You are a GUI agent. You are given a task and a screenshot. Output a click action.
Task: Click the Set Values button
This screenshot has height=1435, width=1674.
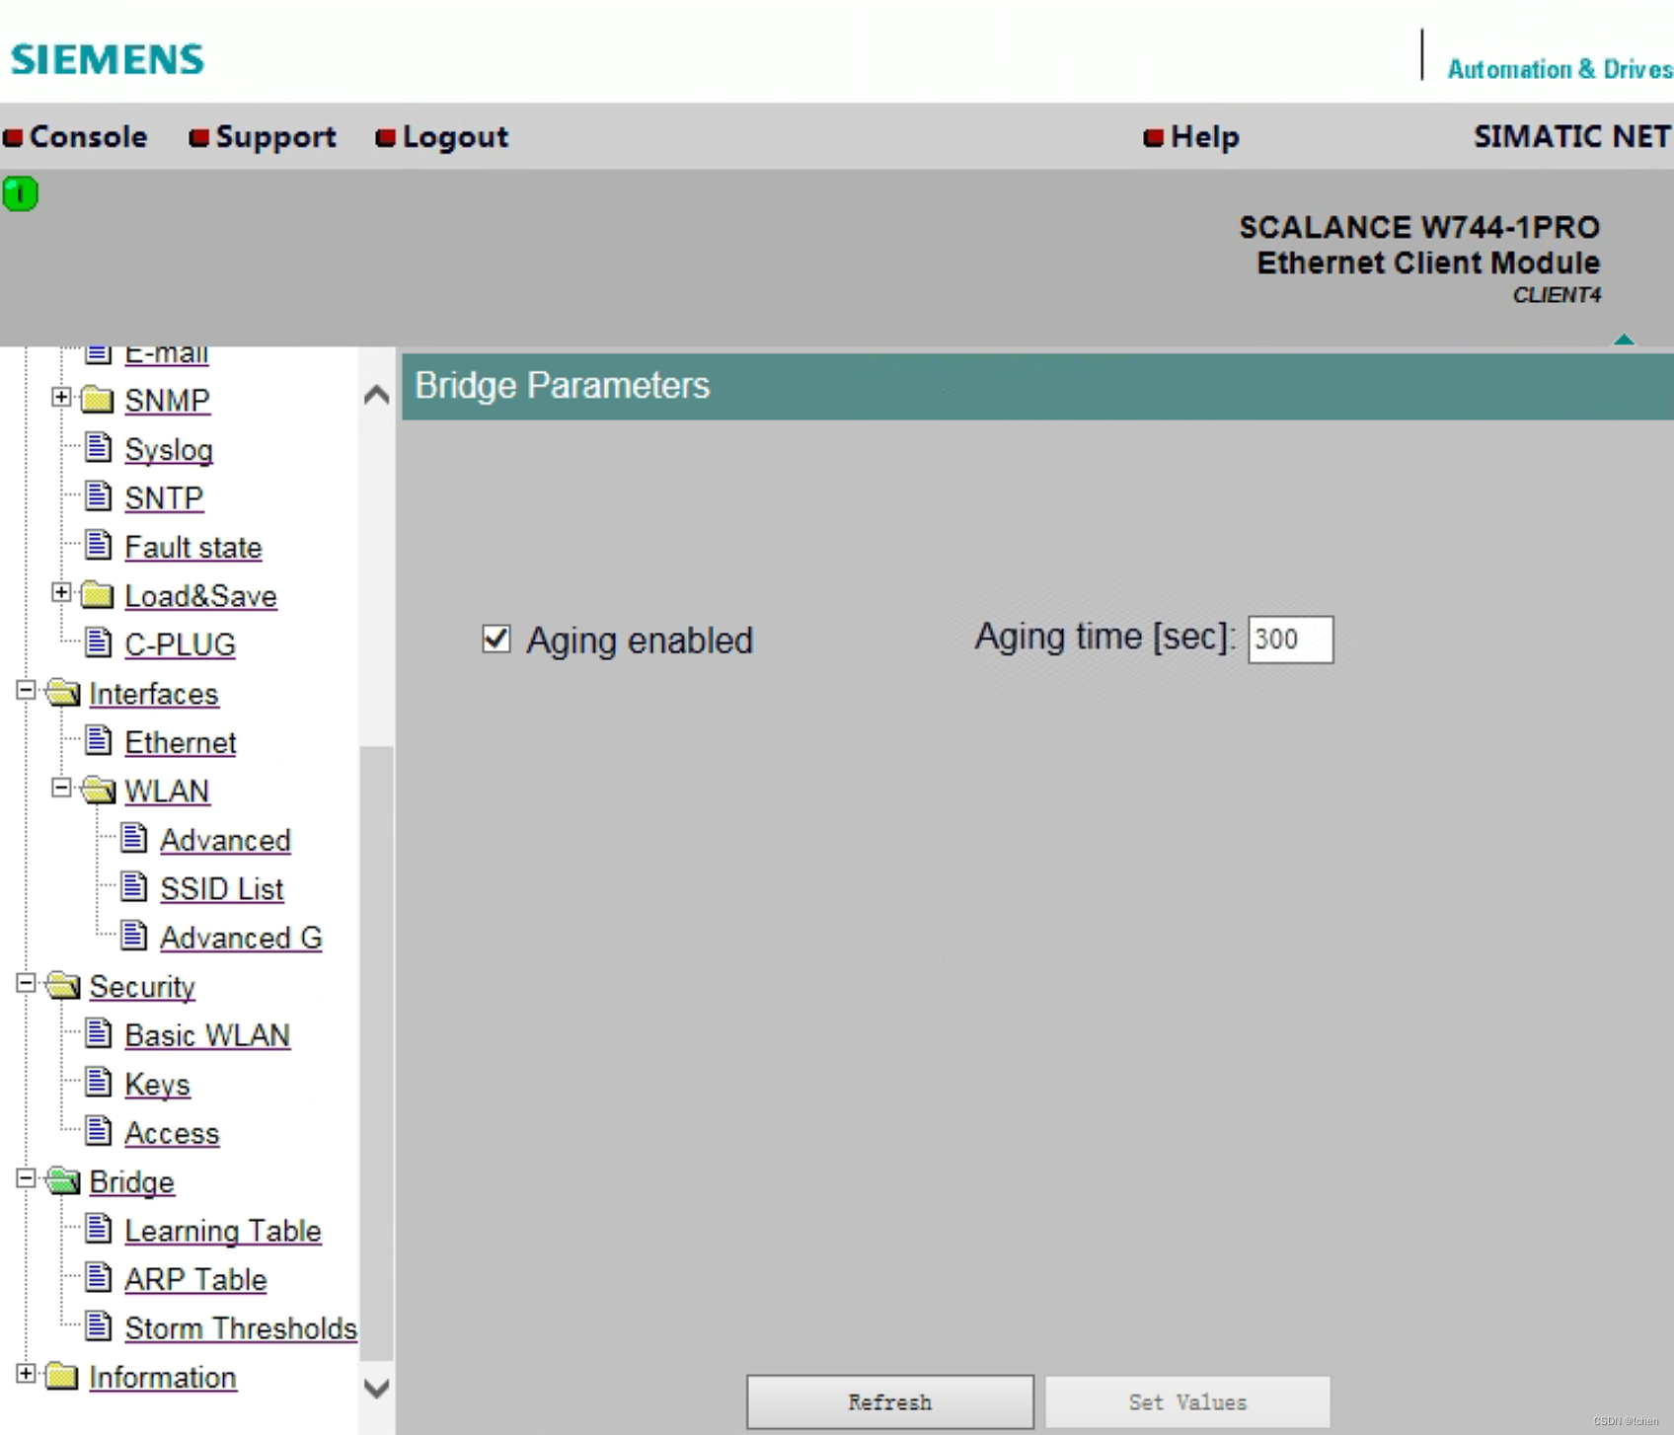pyautogui.click(x=1187, y=1401)
